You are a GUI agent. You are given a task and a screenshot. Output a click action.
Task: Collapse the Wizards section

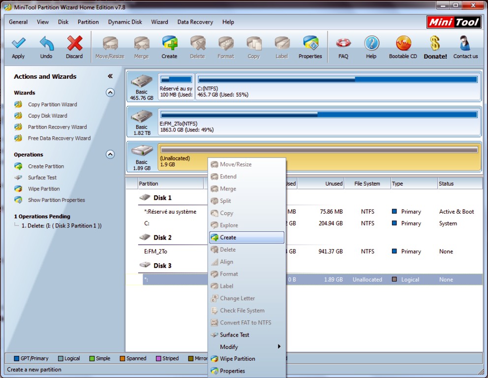[x=110, y=93]
